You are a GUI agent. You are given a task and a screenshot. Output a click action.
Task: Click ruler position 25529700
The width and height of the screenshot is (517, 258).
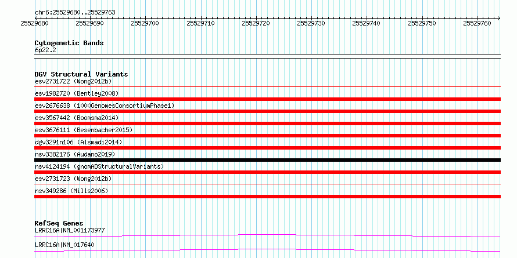[x=145, y=23]
